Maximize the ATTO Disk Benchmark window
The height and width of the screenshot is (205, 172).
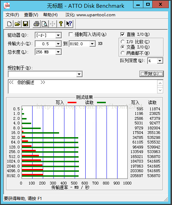(x=148, y=5)
